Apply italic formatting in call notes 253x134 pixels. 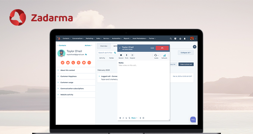(123, 118)
